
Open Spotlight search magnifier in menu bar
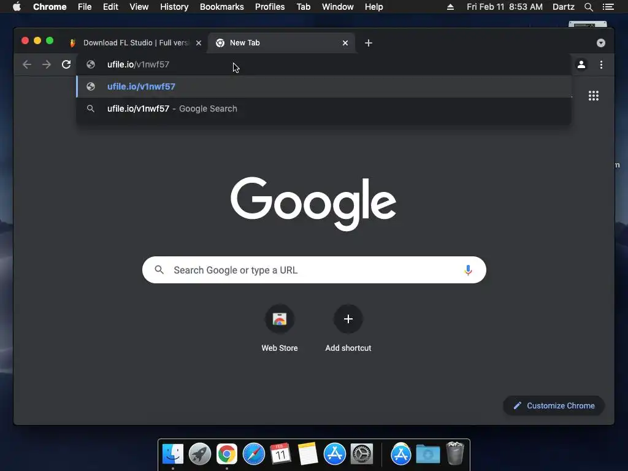(x=588, y=7)
